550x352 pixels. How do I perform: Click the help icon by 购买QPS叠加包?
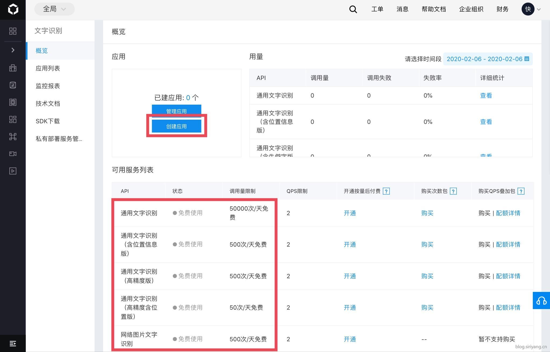click(521, 191)
